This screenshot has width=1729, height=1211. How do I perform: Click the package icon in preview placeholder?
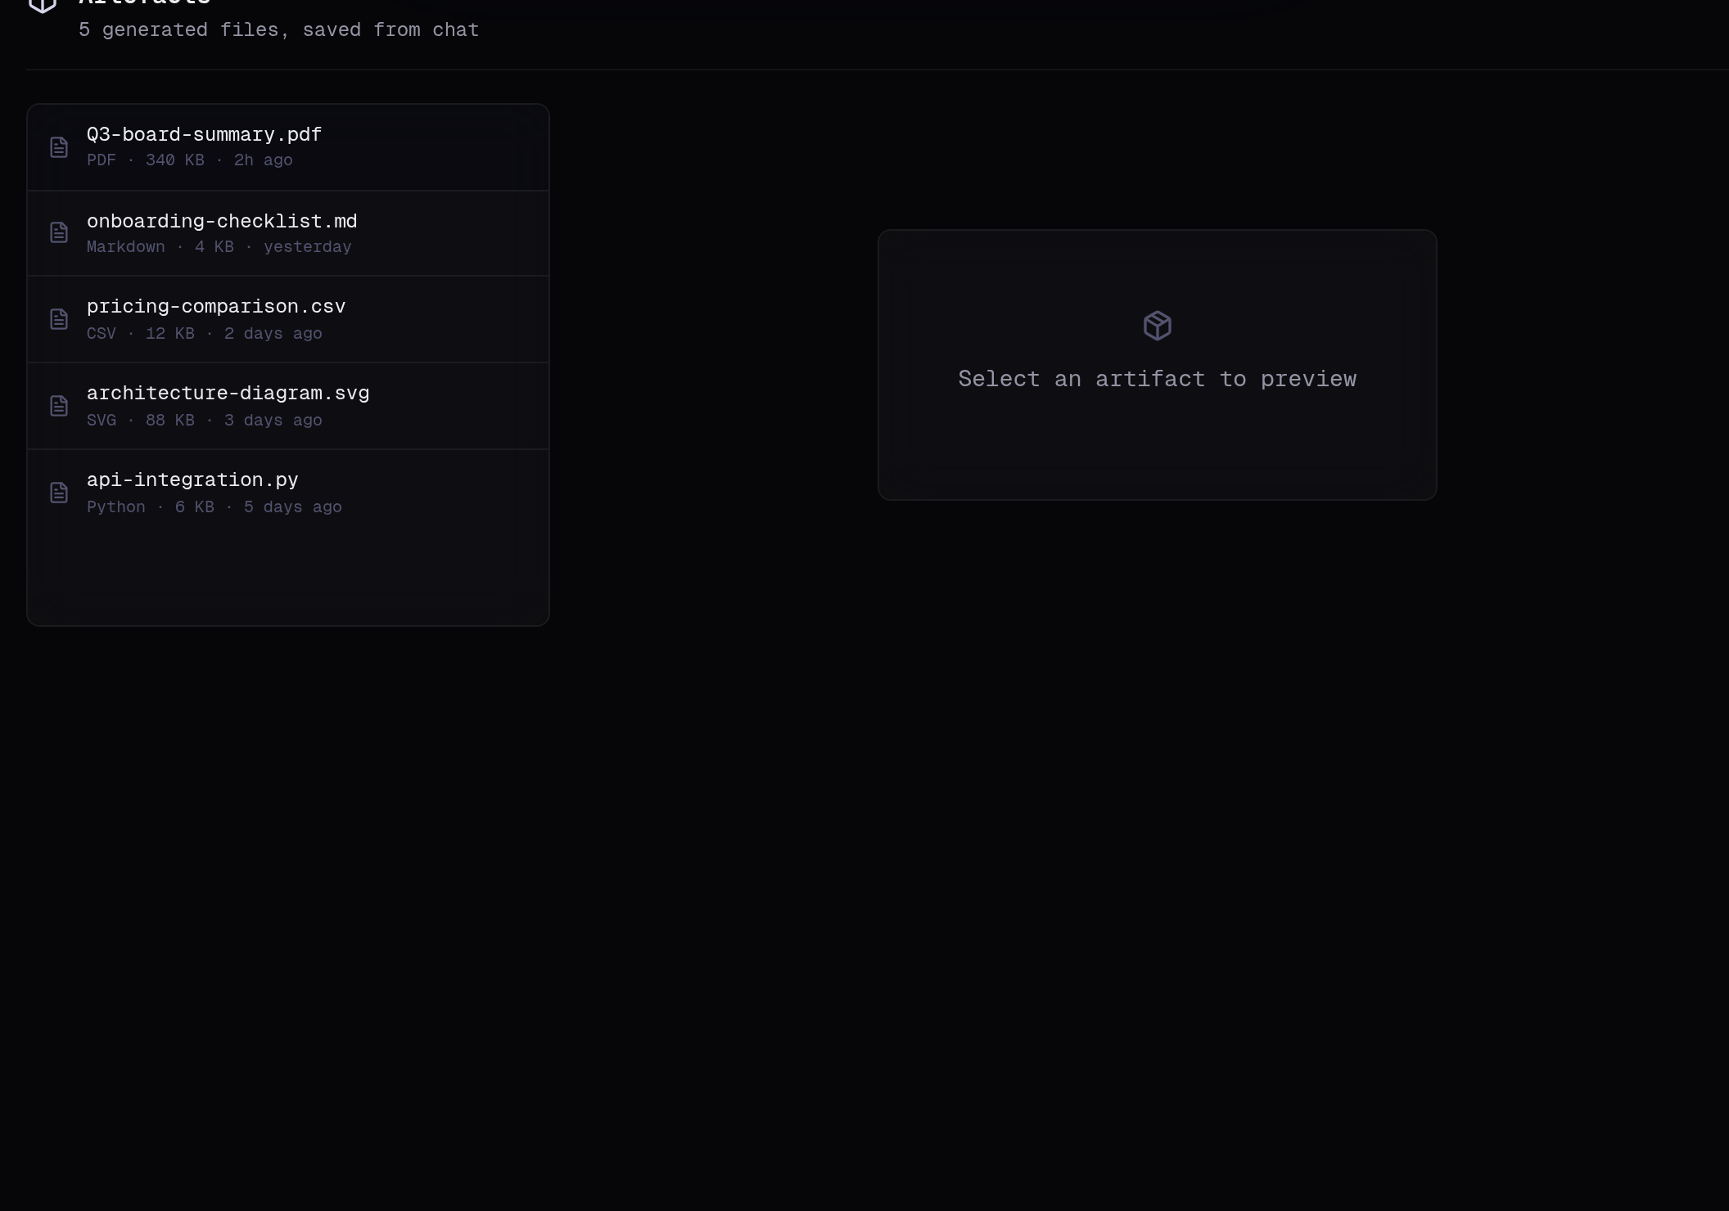[x=1158, y=326]
